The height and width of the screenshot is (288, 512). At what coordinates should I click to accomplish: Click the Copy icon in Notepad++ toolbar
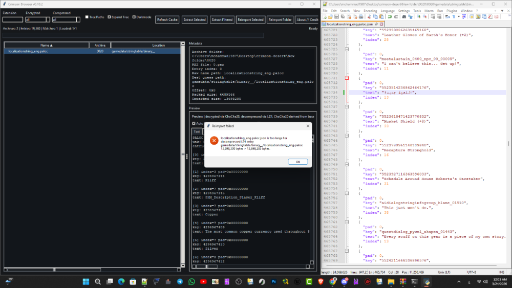pos(375,17)
